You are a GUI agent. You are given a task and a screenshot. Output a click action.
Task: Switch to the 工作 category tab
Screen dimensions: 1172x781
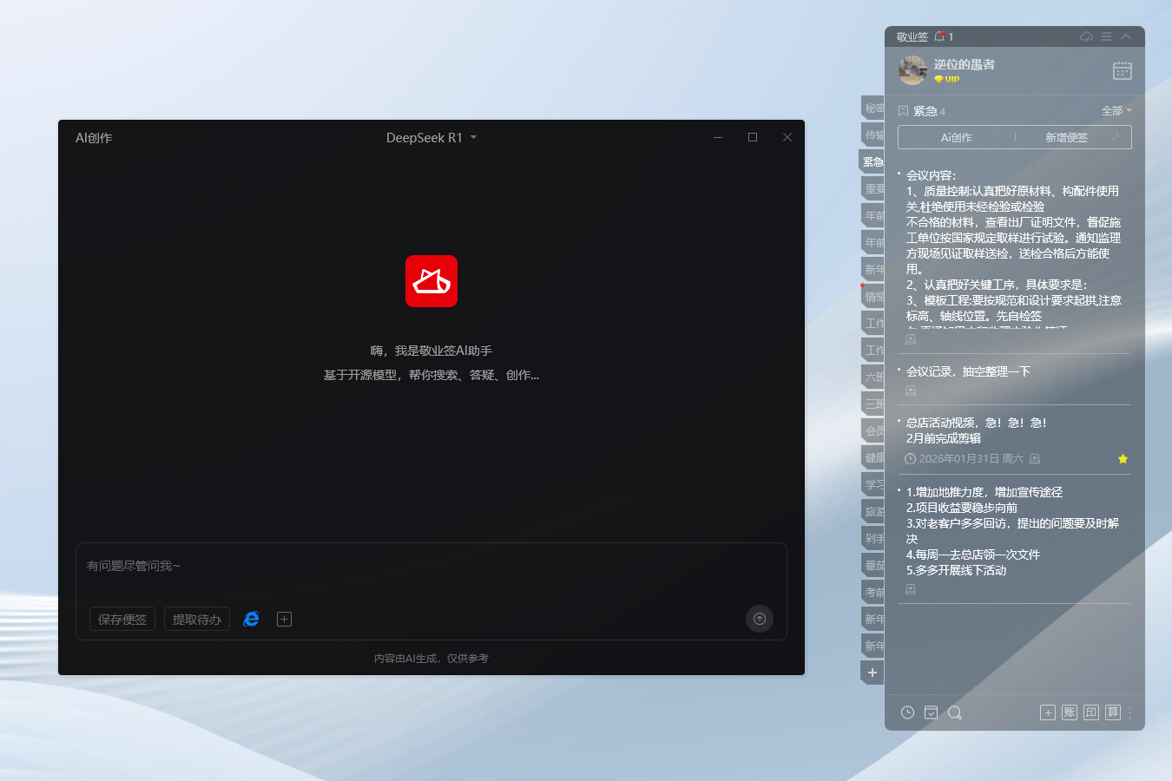(872, 323)
